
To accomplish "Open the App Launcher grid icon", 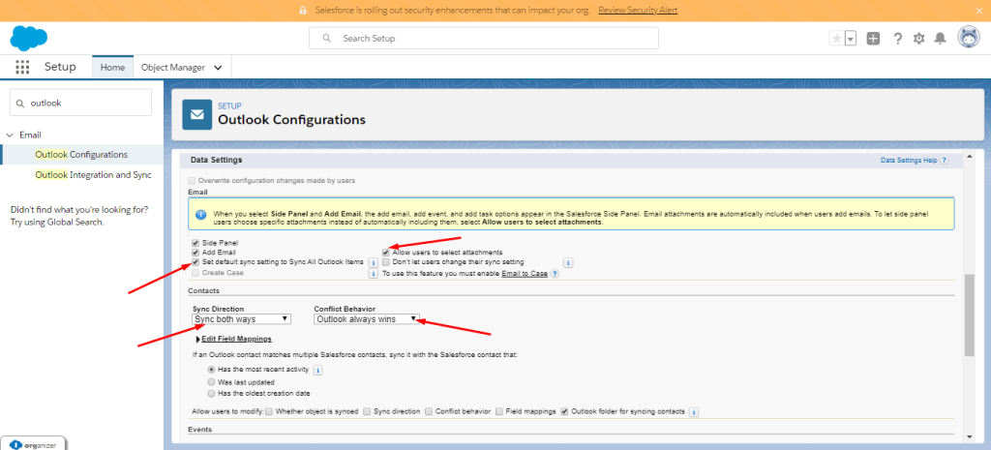I will (22, 68).
